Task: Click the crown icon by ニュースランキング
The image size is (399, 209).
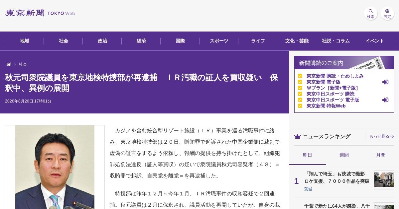Action: (x=298, y=136)
